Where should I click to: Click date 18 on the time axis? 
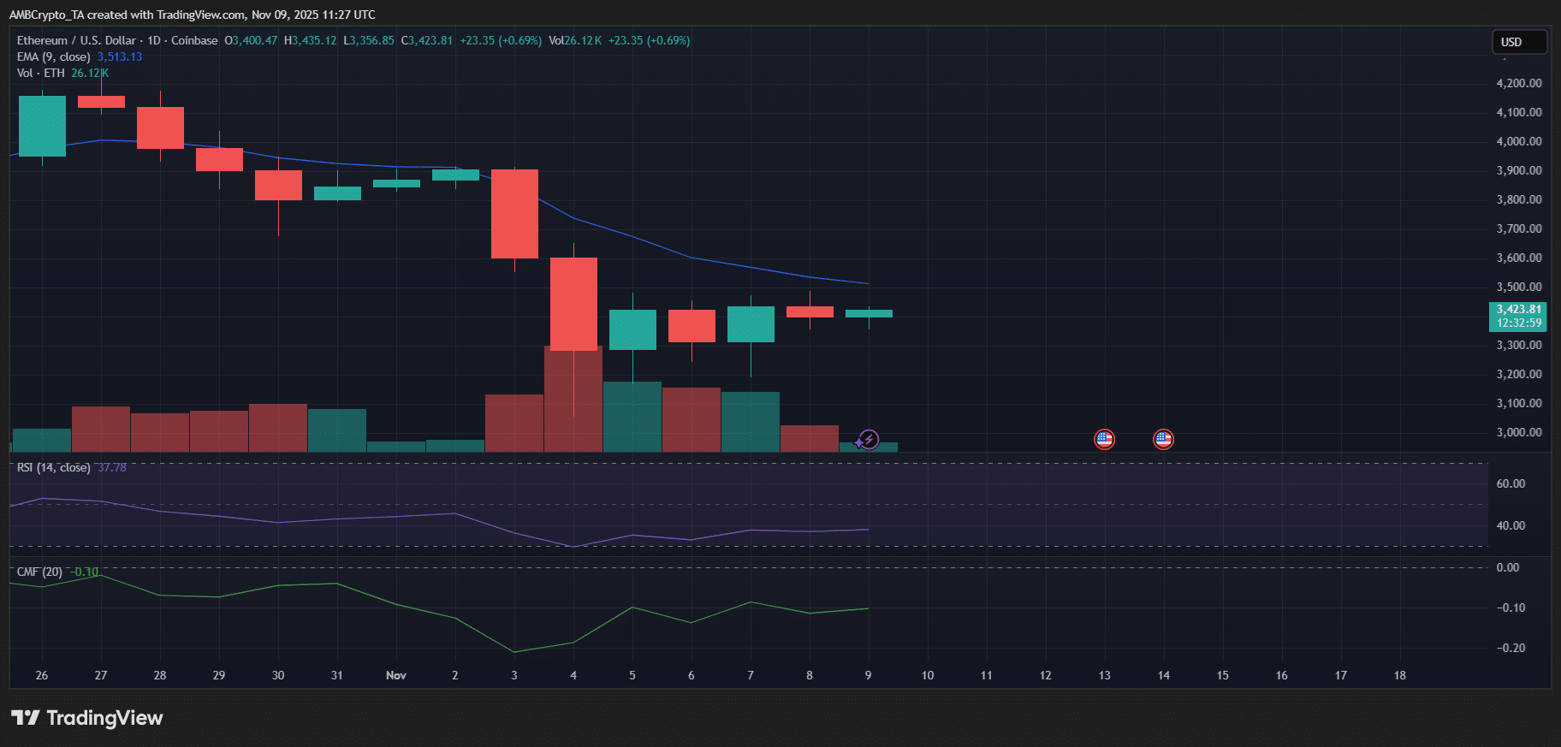pyautogui.click(x=1399, y=675)
